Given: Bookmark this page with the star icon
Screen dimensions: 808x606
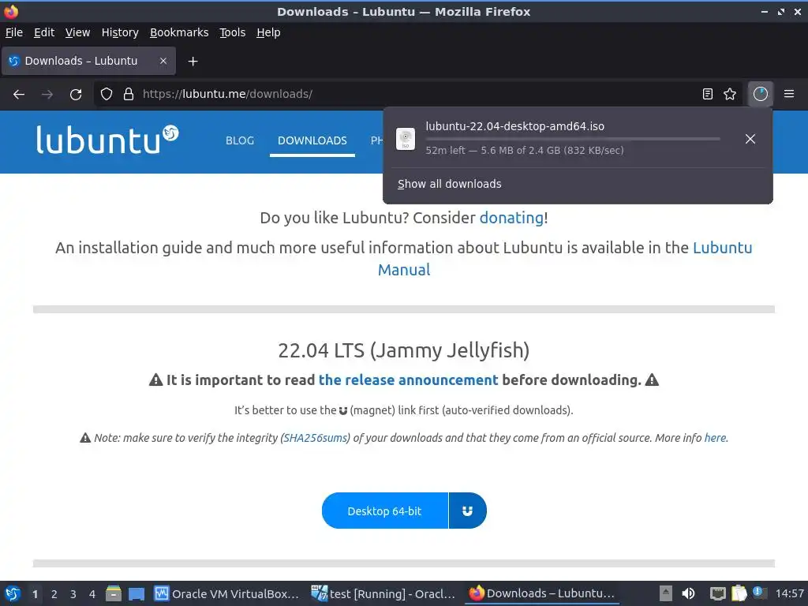Looking at the screenshot, I should (x=730, y=95).
